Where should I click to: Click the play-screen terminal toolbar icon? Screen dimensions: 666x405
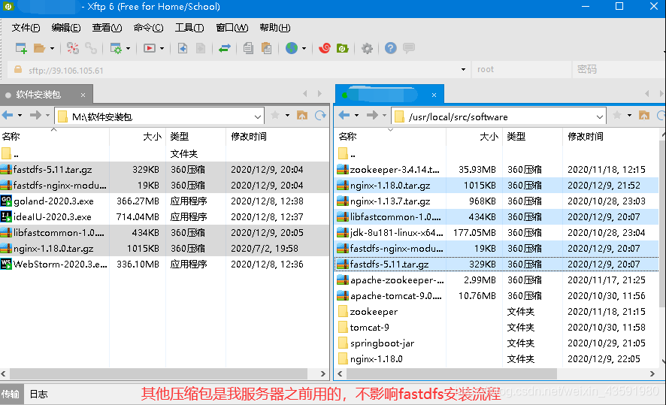pyautogui.click(x=149, y=48)
